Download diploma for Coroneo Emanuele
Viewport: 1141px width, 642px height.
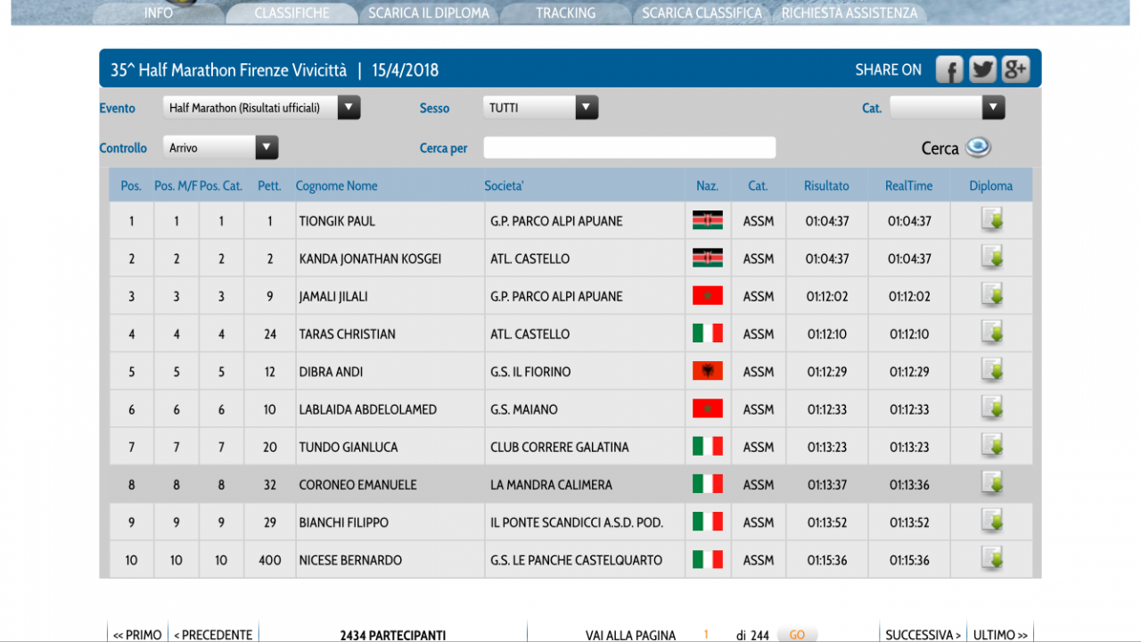tap(991, 483)
